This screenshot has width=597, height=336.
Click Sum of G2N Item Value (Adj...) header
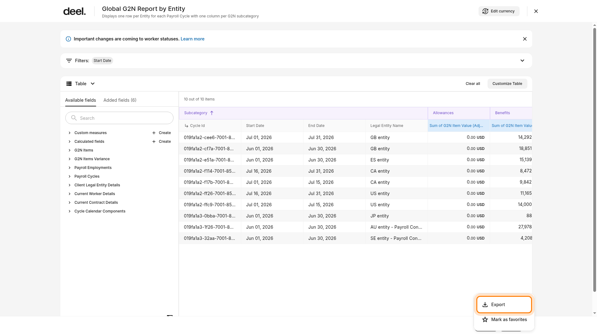[459, 126]
